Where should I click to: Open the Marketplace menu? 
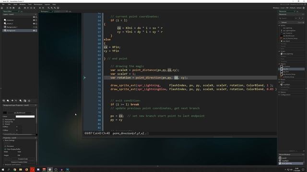pyautogui.click(x=38, y=4)
